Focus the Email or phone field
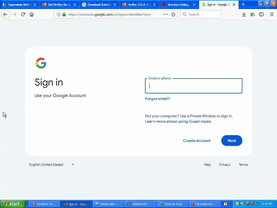This screenshot has width=277, height=208. tap(193, 86)
